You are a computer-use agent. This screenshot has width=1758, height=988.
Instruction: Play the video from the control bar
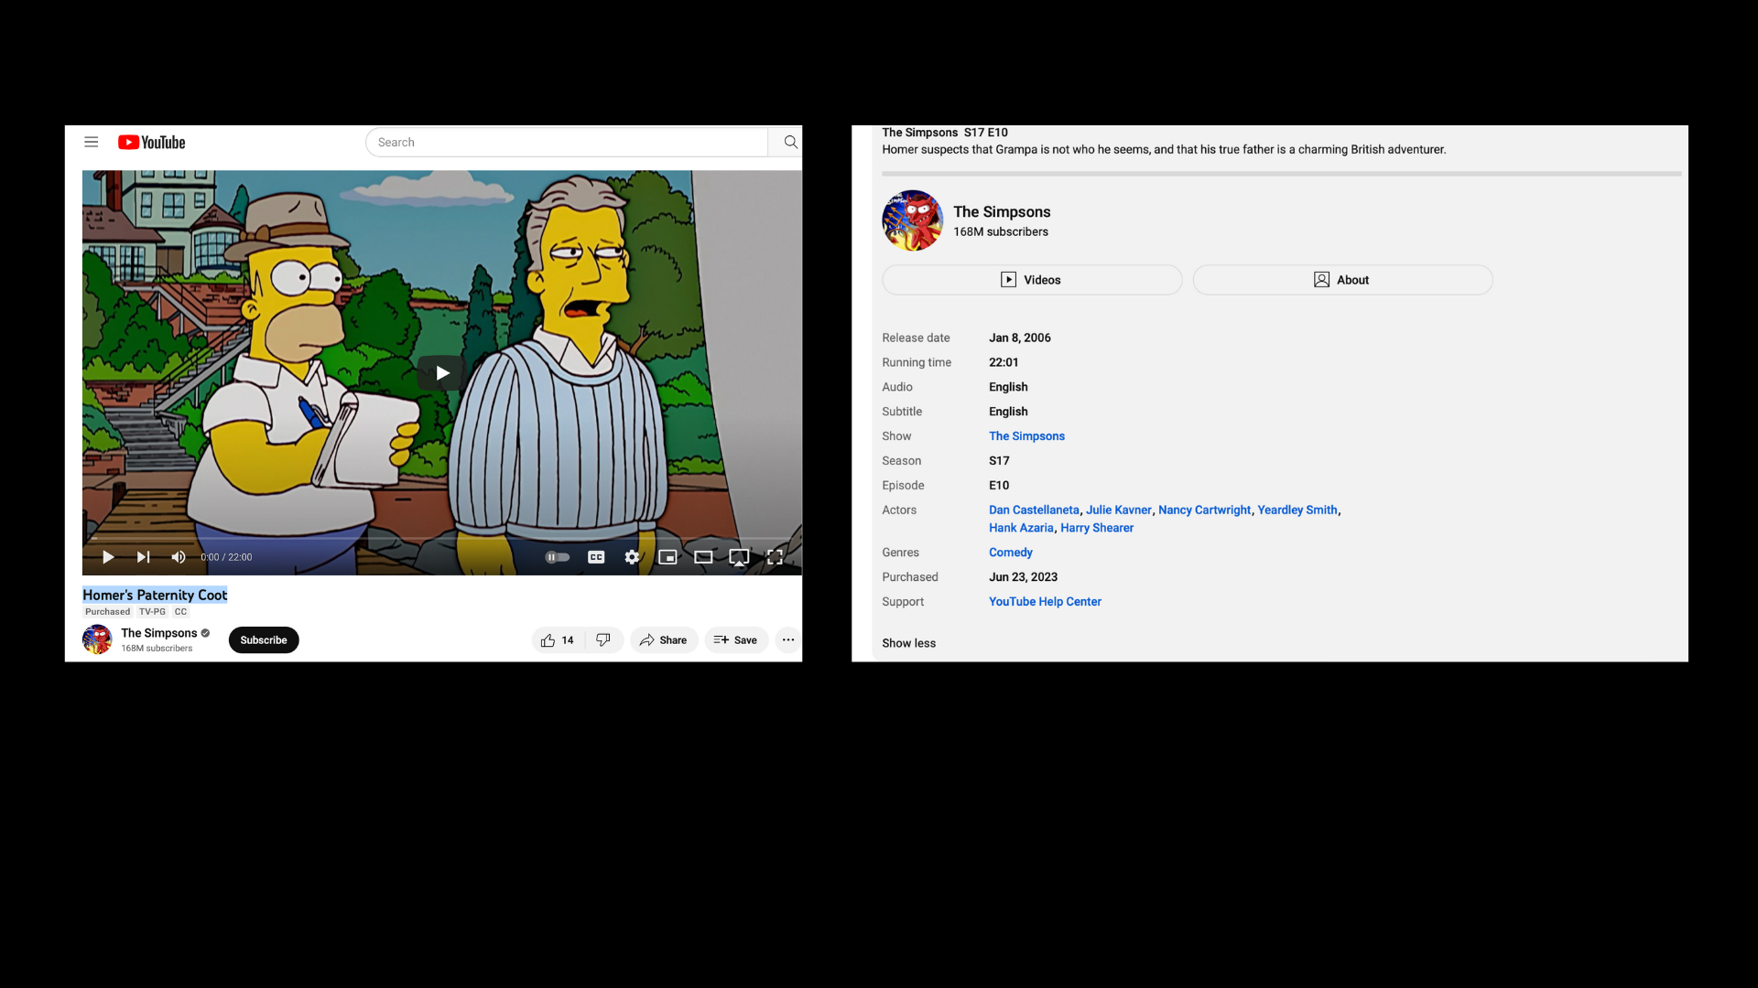pos(108,557)
